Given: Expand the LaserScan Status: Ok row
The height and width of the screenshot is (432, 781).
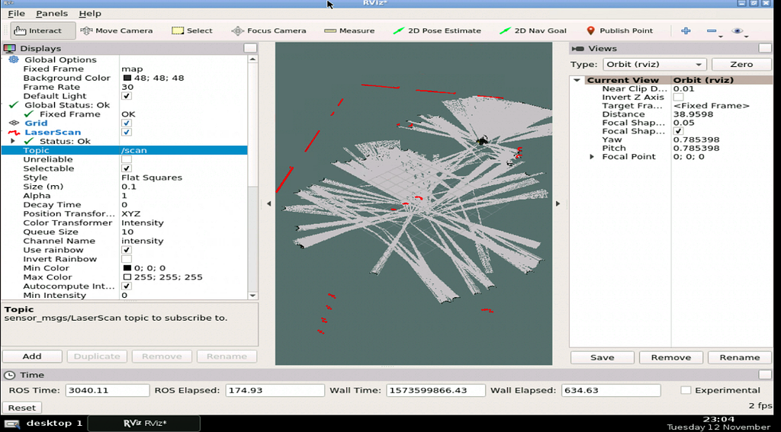Looking at the screenshot, I should 14,142.
